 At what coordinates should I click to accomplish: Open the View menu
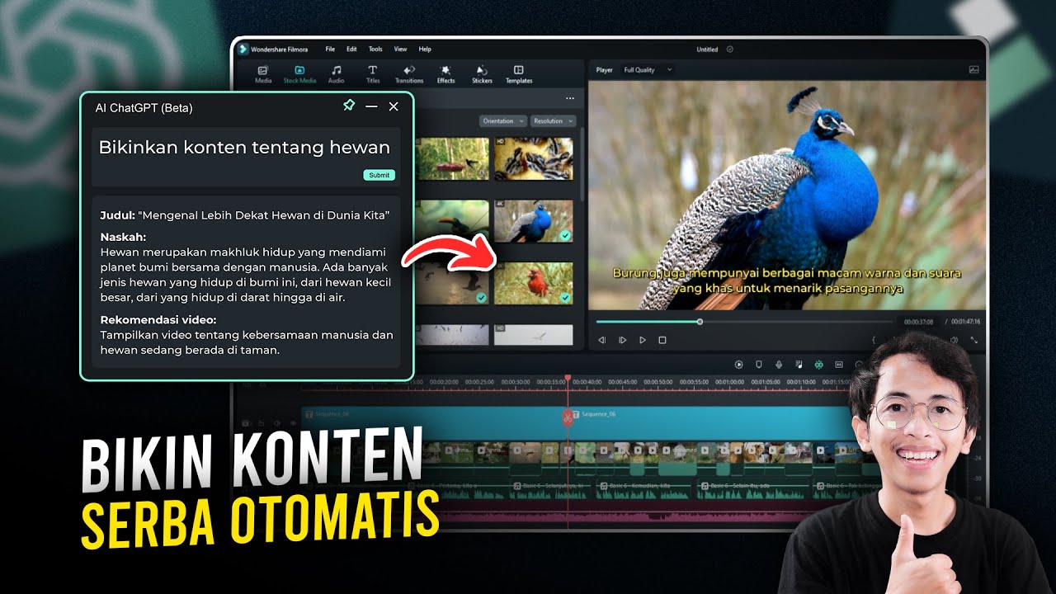tap(400, 49)
